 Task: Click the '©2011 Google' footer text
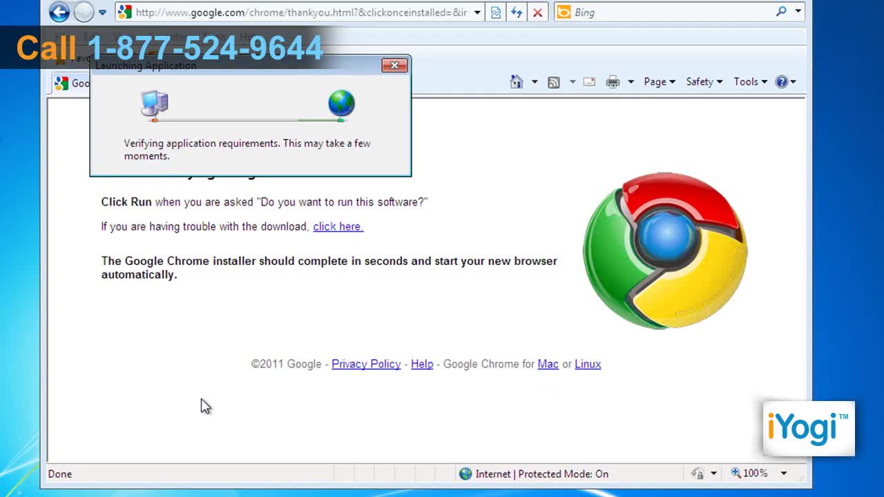point(286,364)
